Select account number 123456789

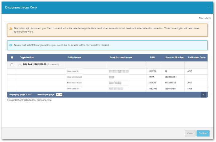pyautogui.click(x=170, y=89)
